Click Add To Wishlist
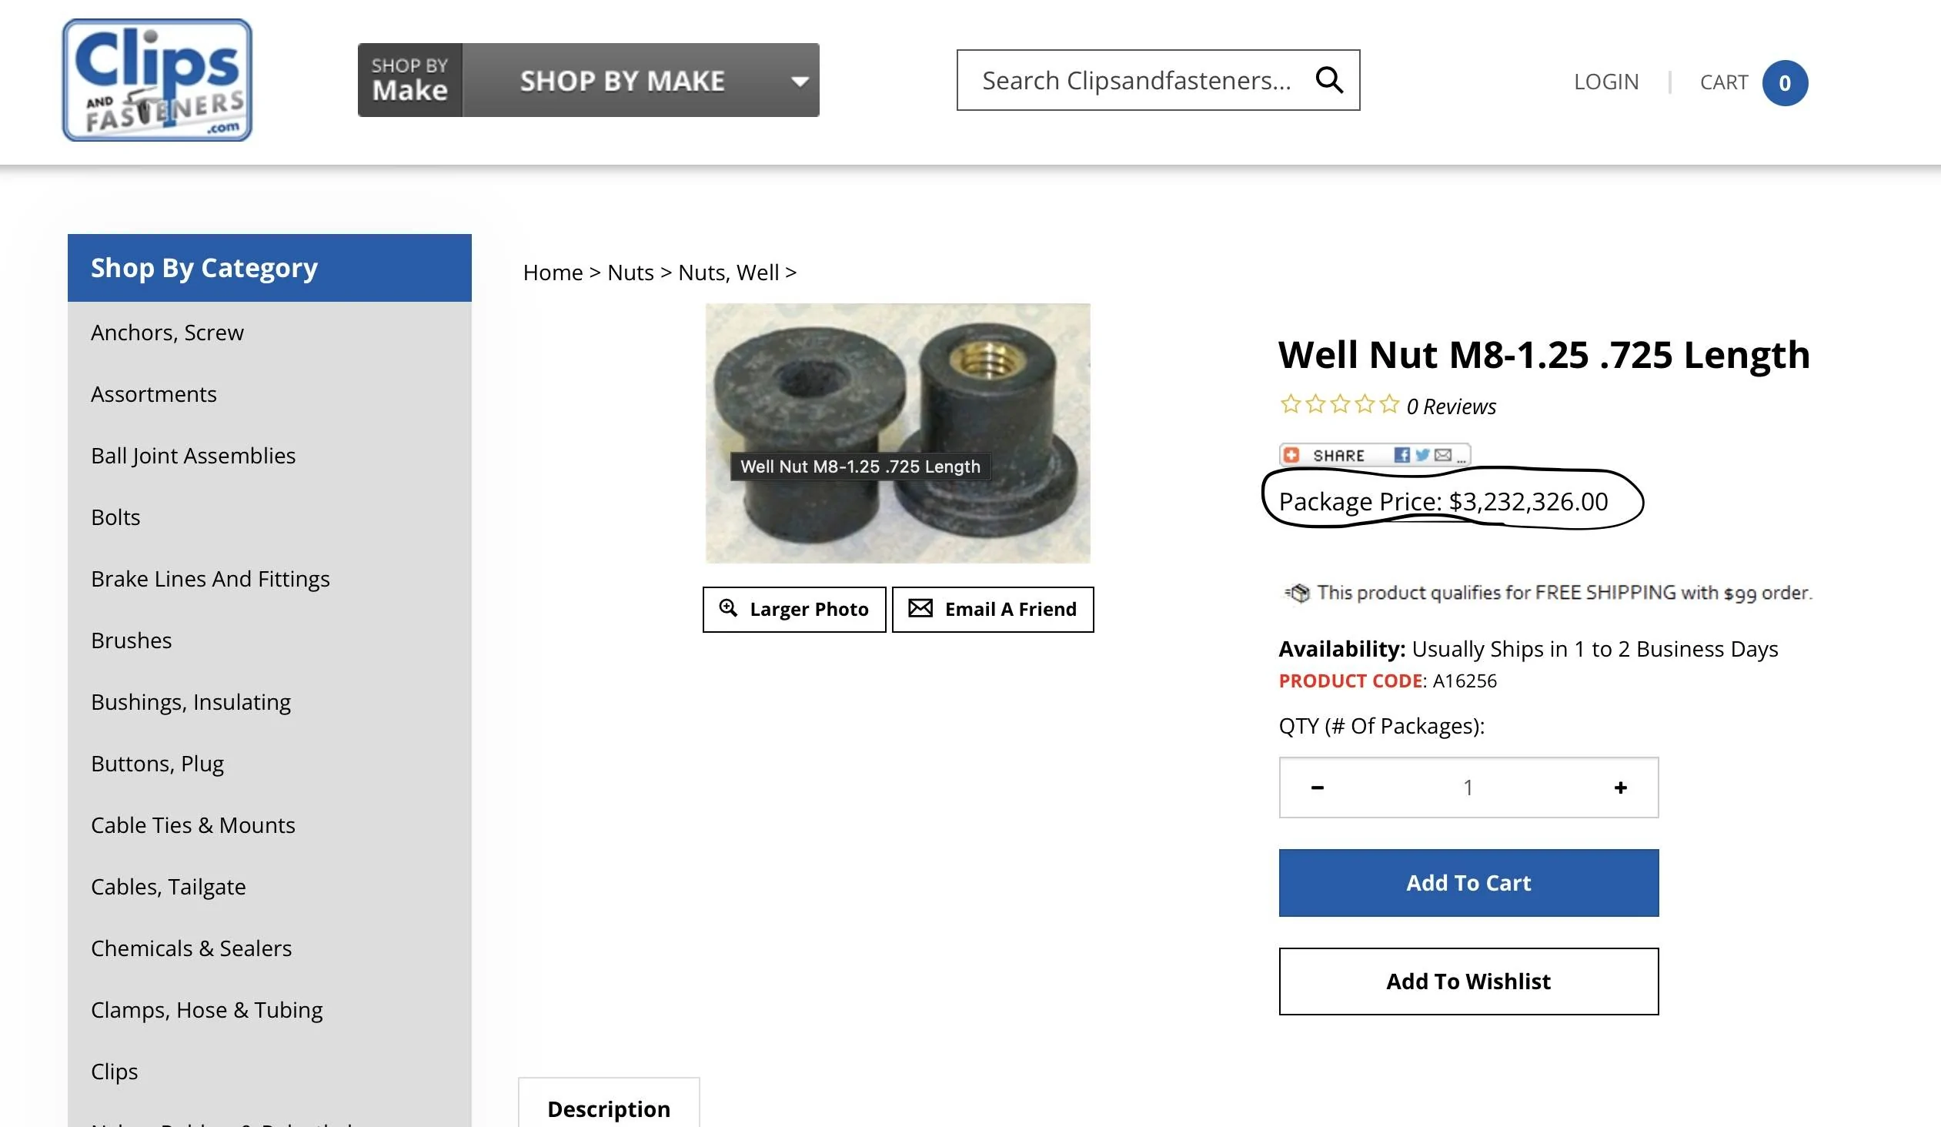 click(1468, 981)
